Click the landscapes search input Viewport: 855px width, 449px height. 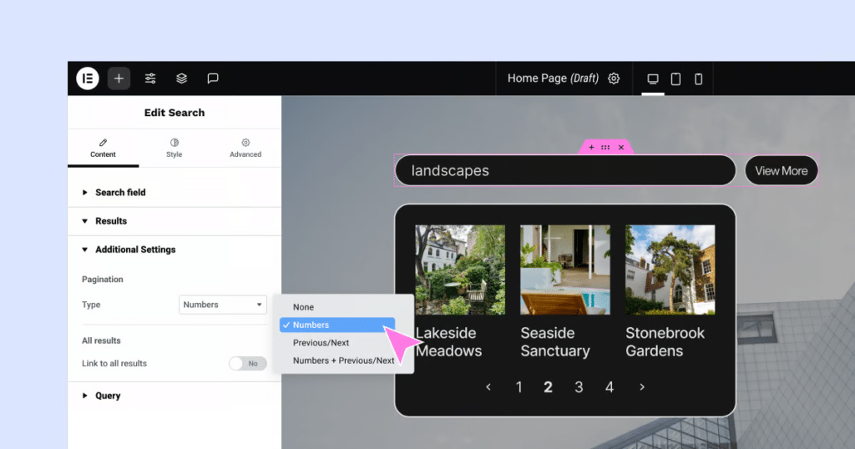tap(565, 170)
